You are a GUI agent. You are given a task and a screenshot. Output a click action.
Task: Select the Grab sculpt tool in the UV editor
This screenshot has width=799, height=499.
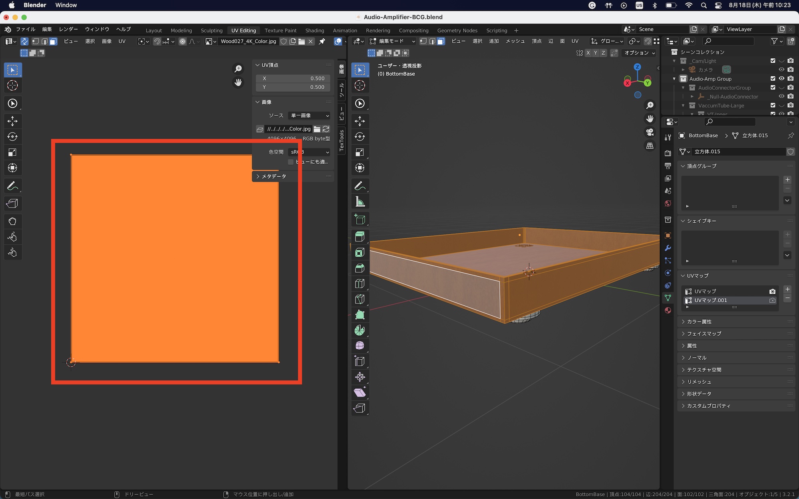12,221
